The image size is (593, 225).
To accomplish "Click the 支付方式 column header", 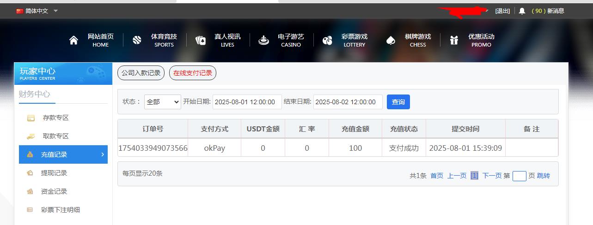I will [214, 129].
